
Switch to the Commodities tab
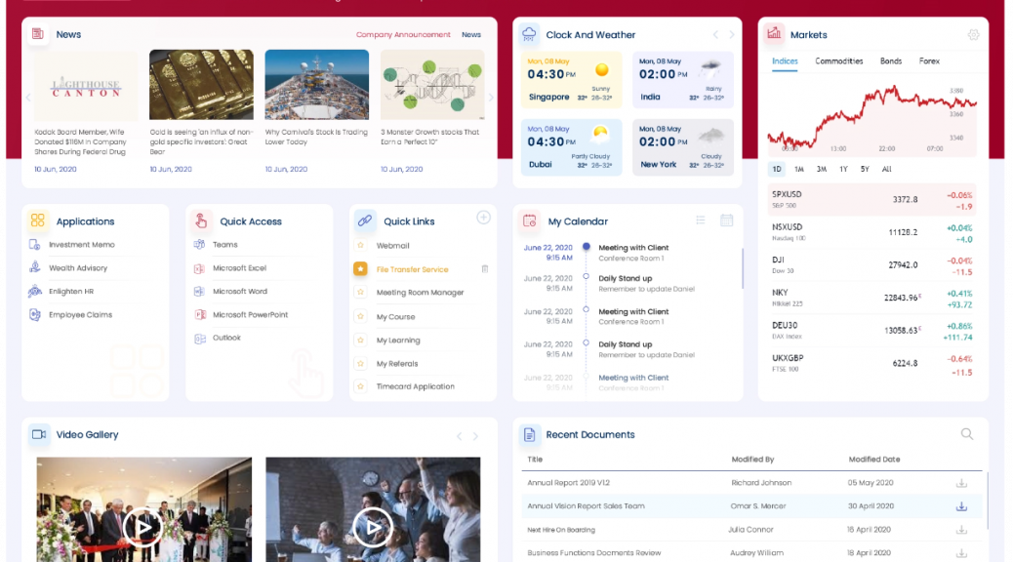click(838, 61)
